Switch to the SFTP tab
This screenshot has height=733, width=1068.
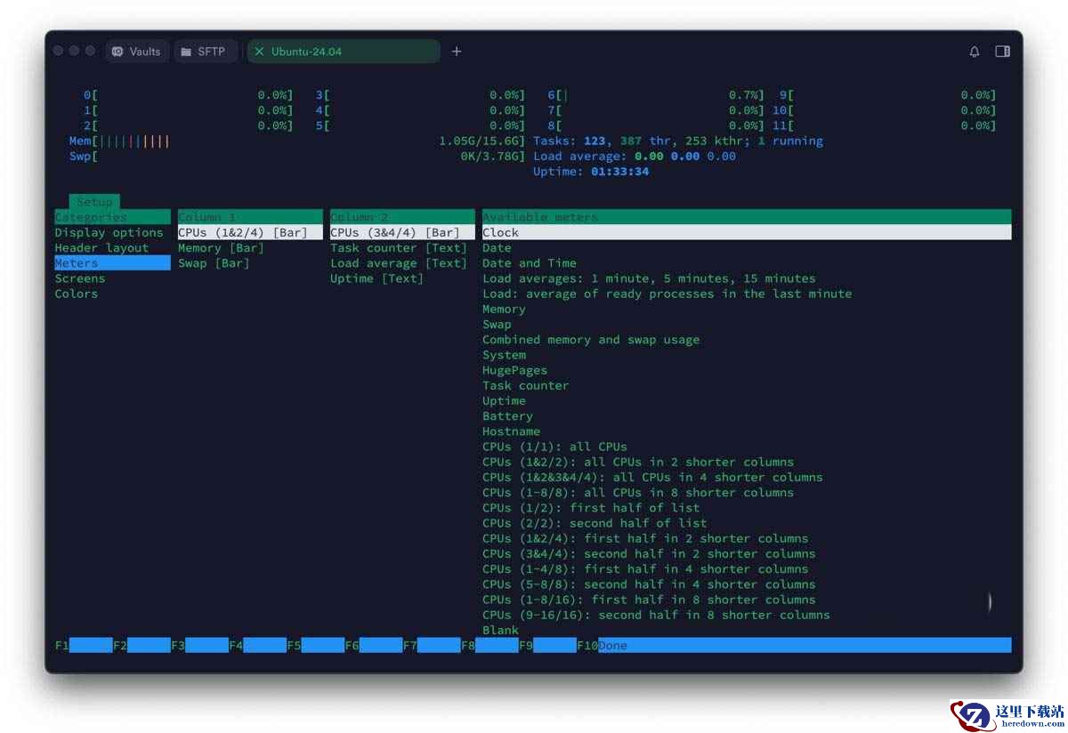(204, 52)
